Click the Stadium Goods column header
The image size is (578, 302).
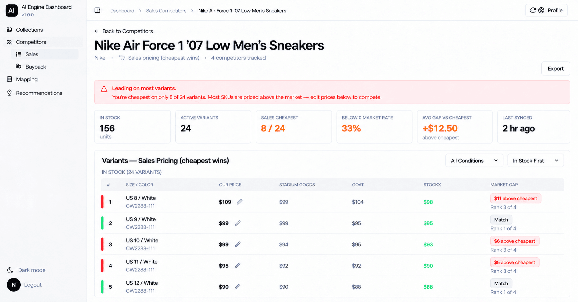[x=297, y=185]
